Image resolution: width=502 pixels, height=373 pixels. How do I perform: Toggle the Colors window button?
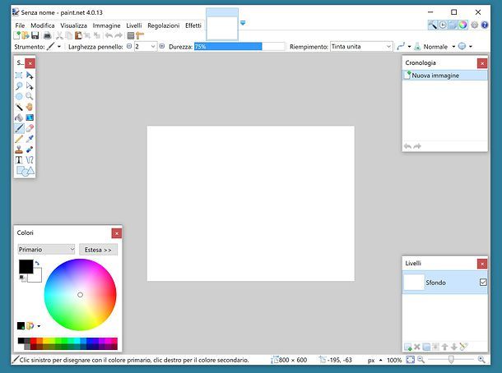click(x=463, y=25)
